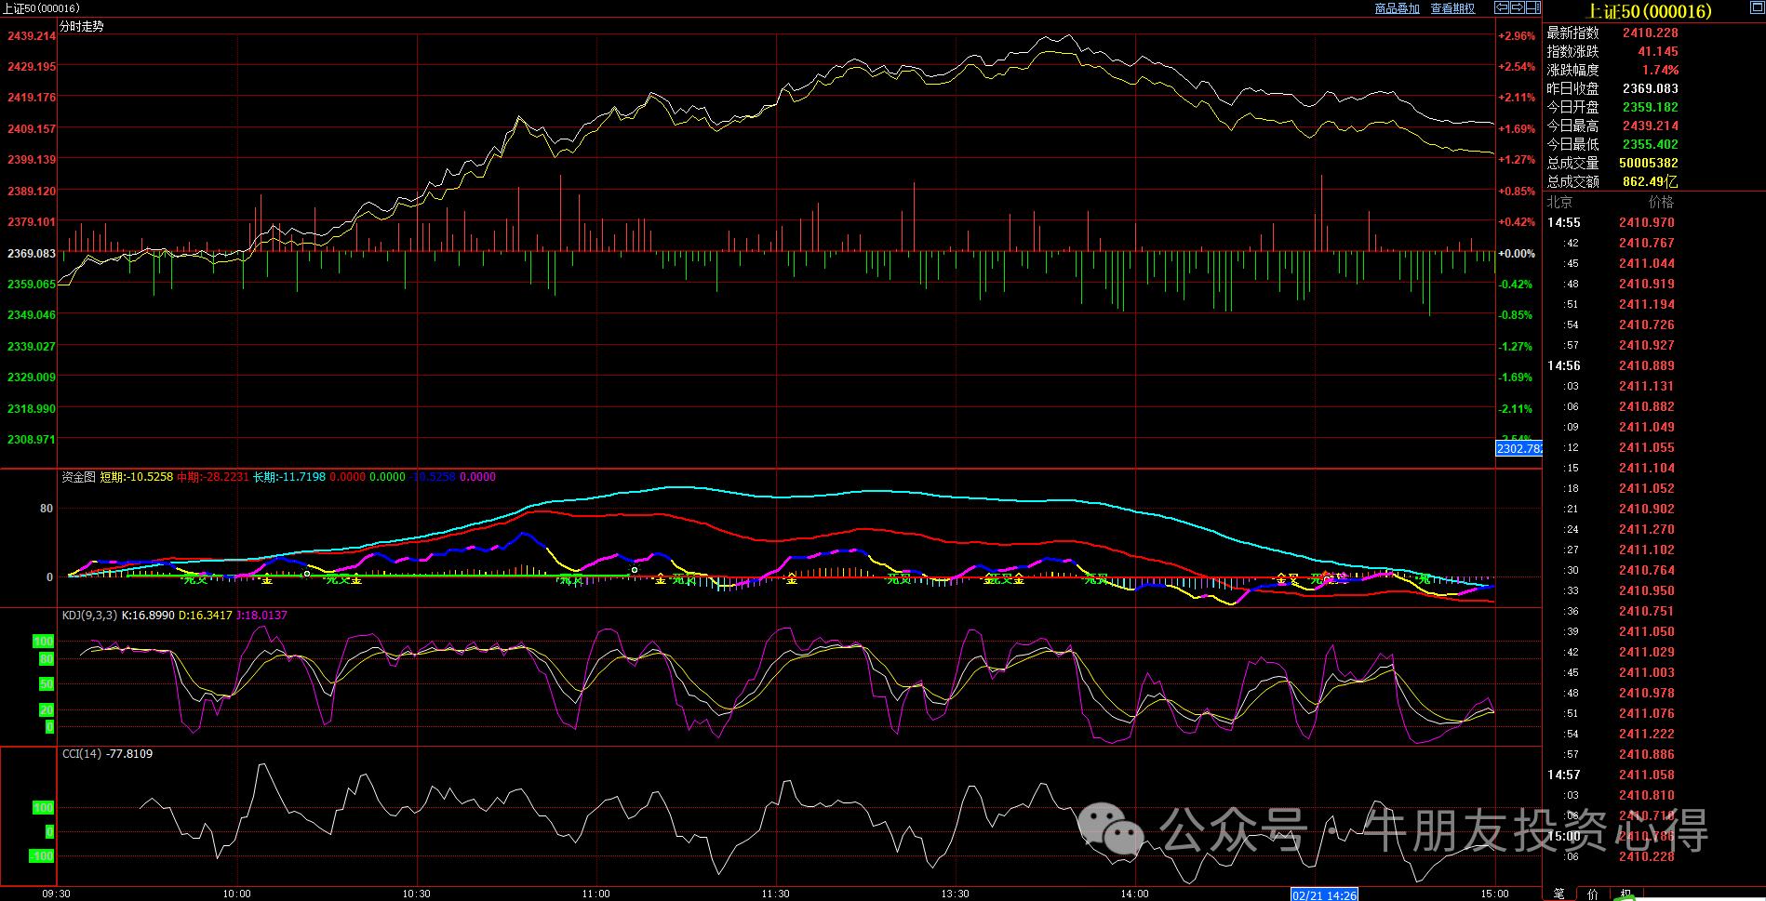This screenshot has height=901, width=1766.
Task: Toggle the side panel layout icon
Action: (x=1533, y=7)
